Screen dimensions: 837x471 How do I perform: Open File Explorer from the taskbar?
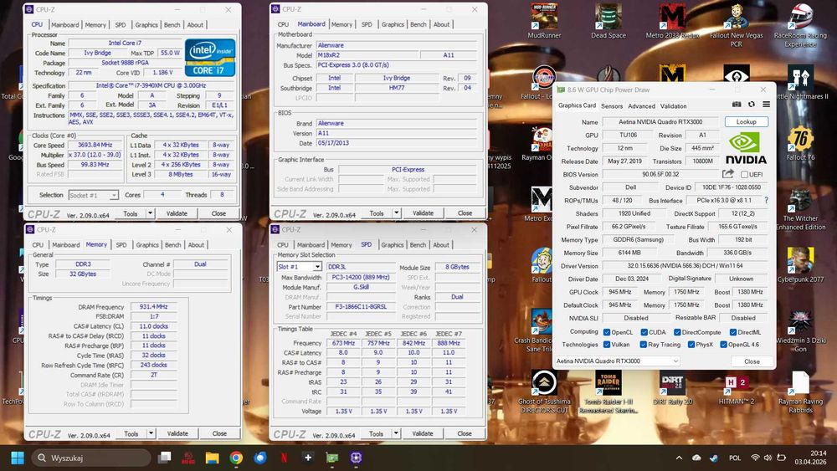point(212,458)
